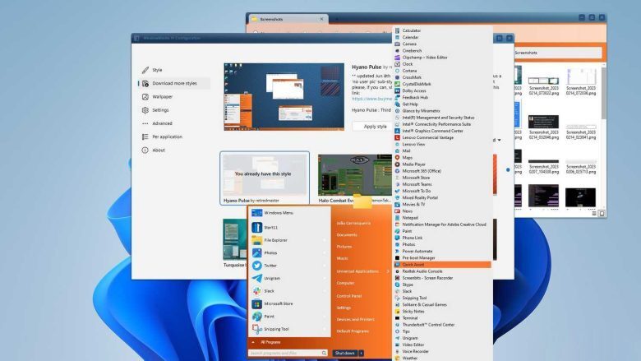Select the Halo Combat Evolved style card

(355, 178)
